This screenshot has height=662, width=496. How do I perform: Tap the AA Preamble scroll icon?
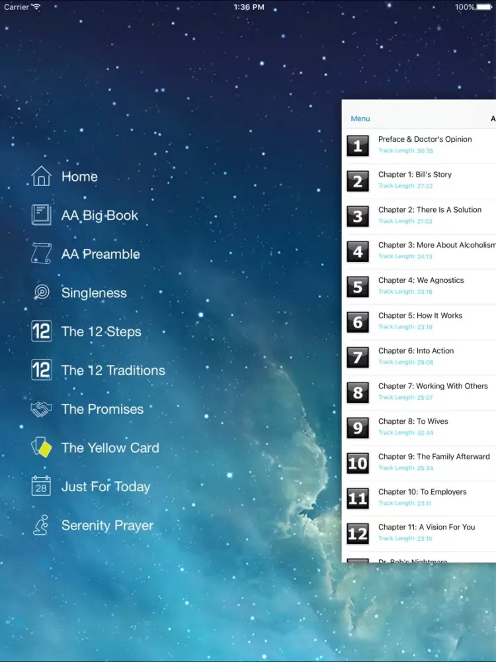(41, 254)
